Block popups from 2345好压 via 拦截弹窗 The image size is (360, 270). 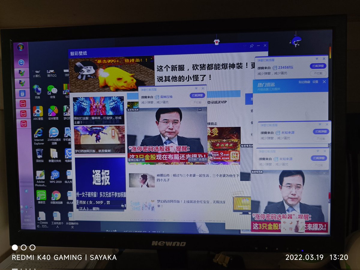(318, 66)
